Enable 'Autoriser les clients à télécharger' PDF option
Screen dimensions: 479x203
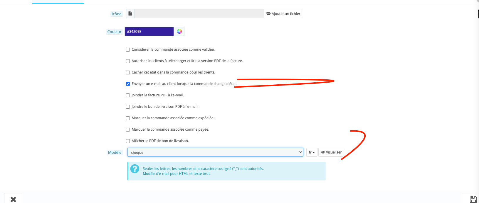[128, 61]
